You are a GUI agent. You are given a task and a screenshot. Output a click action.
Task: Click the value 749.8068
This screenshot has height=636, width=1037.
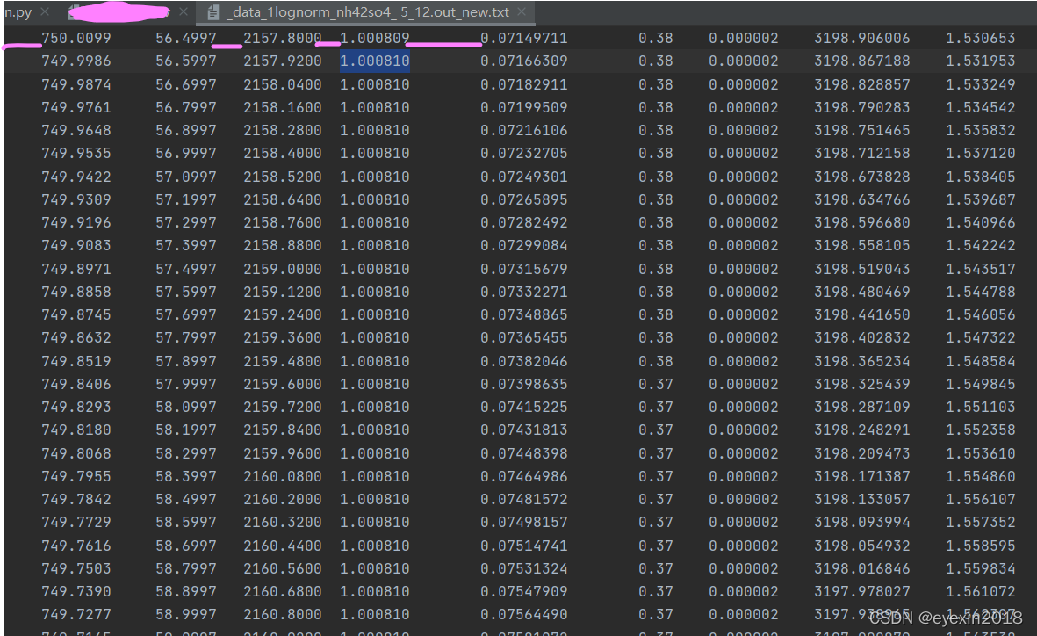tap(76, 454)
